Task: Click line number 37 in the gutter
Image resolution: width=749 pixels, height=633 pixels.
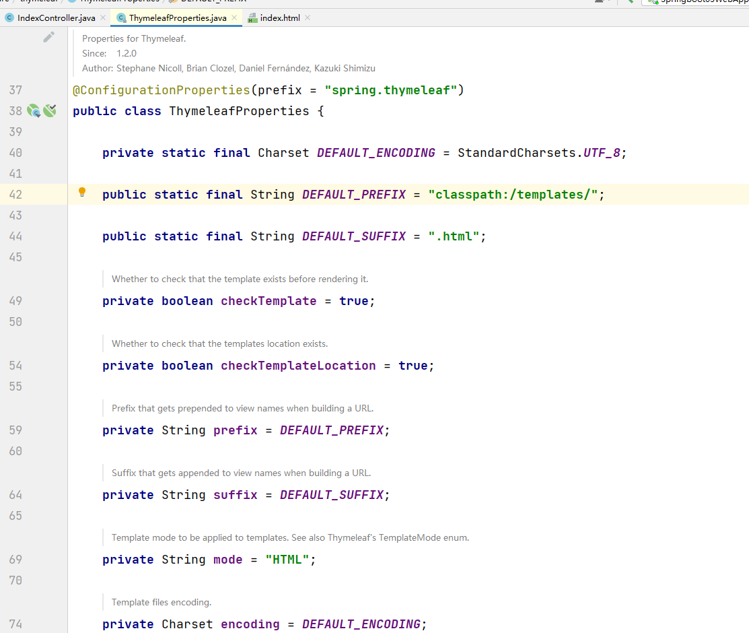Action: (15, 90)
